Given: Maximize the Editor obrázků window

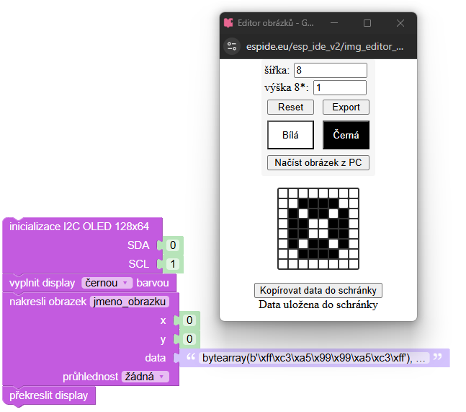Looking at the screenshot, I should click(x=367, y=23).
